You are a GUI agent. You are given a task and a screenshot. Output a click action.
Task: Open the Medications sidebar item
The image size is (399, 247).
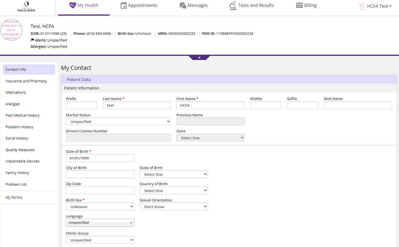coord(16,92)
